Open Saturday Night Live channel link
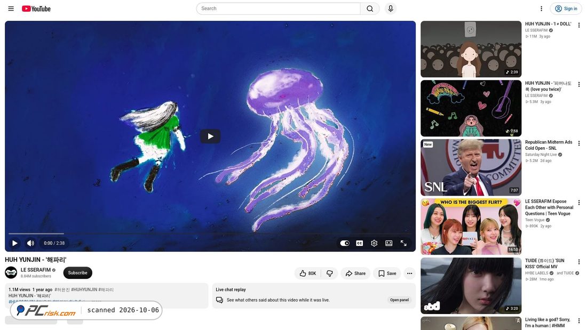Screen dimensions: 587x330 point(541,155)
